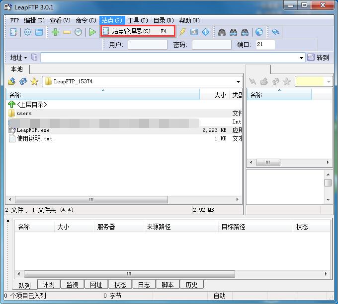Switch to the 网址 tab
This screenshot has height=304, width=338.
[x=96, y=285]
